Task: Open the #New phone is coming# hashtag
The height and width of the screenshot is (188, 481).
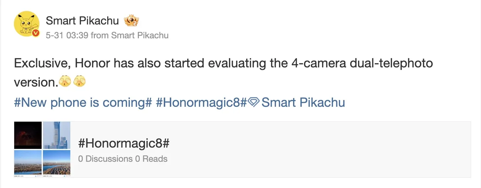Action: pos(83,103)
